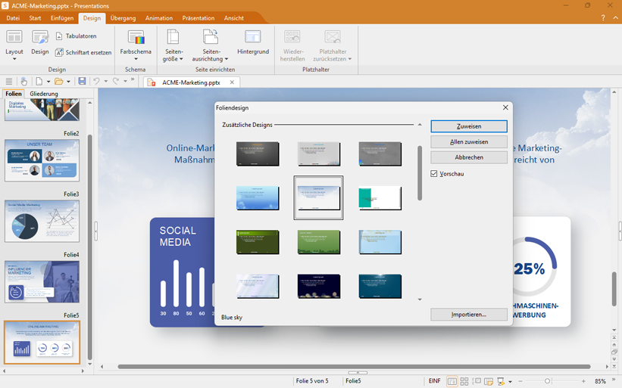Close the ACME-Marketing.pptx document tab
Screen dimensions: 622x388
coord(232,82)
